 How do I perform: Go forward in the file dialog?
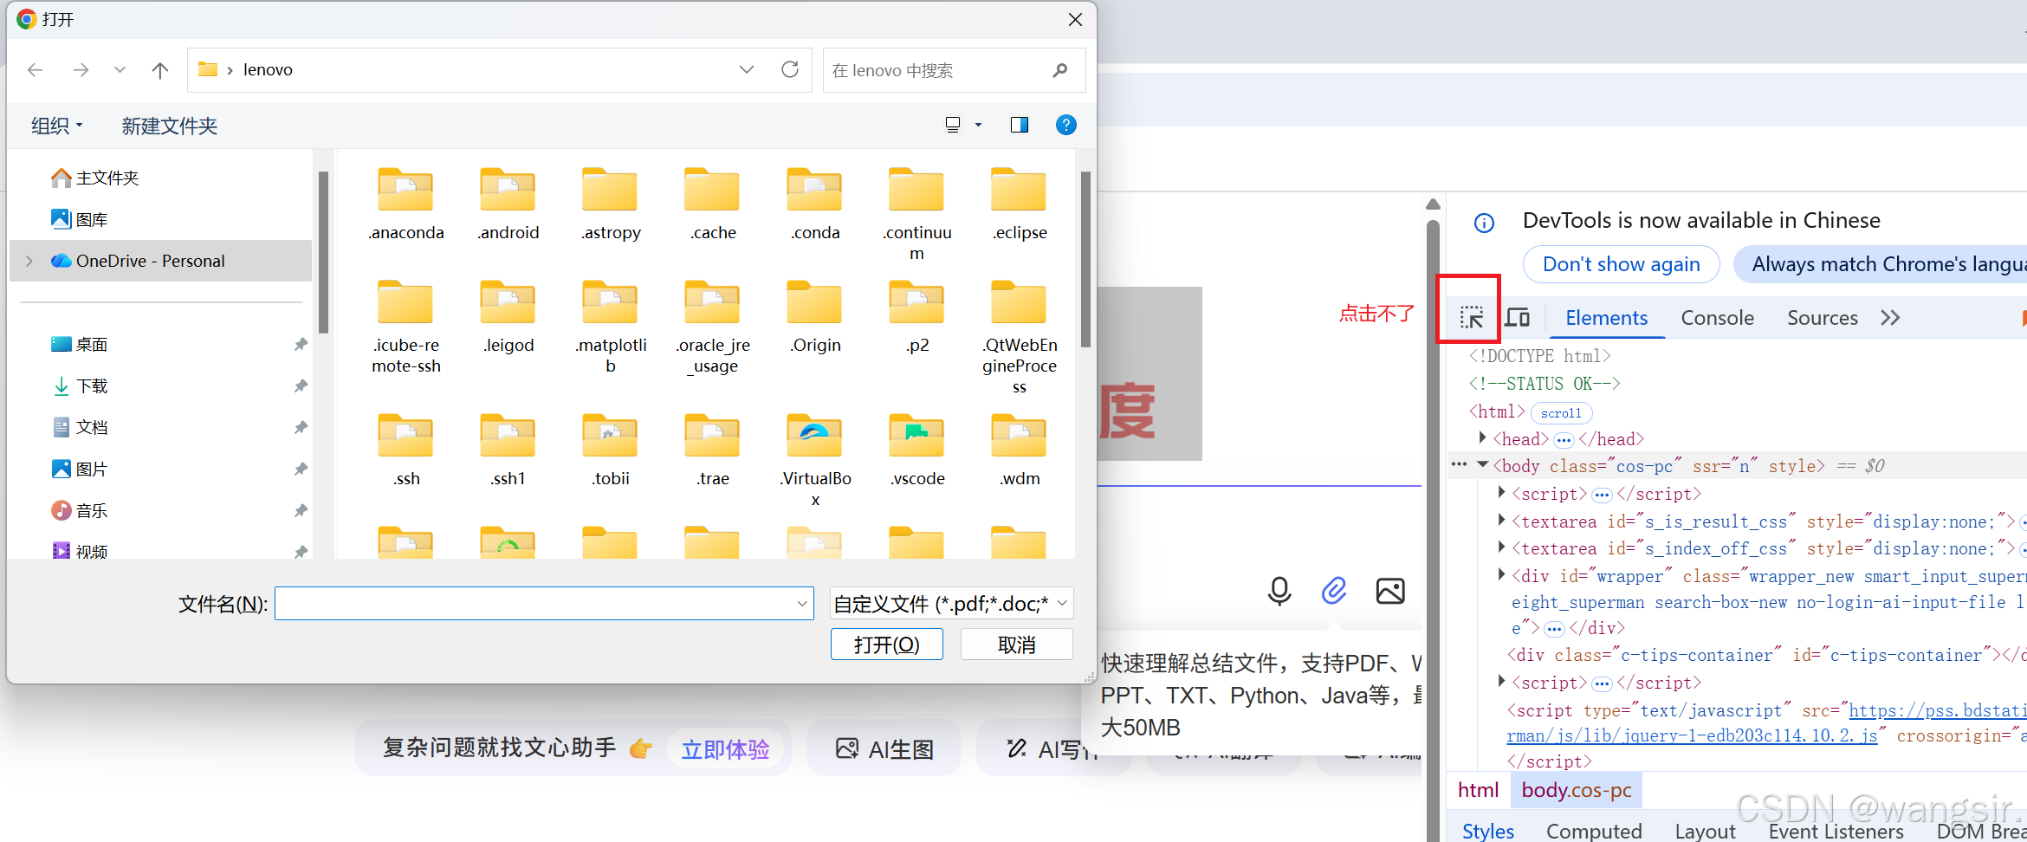[x=81, y=70]
